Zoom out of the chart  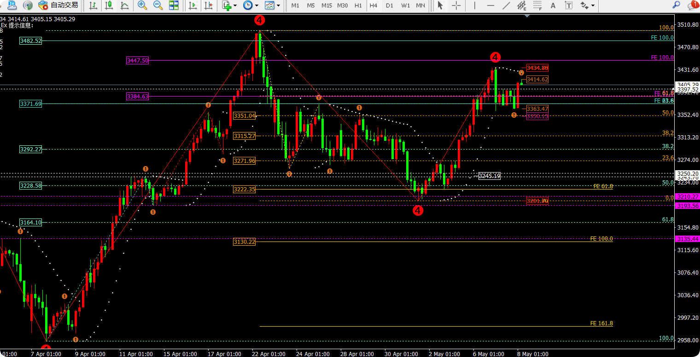[158, 6]
